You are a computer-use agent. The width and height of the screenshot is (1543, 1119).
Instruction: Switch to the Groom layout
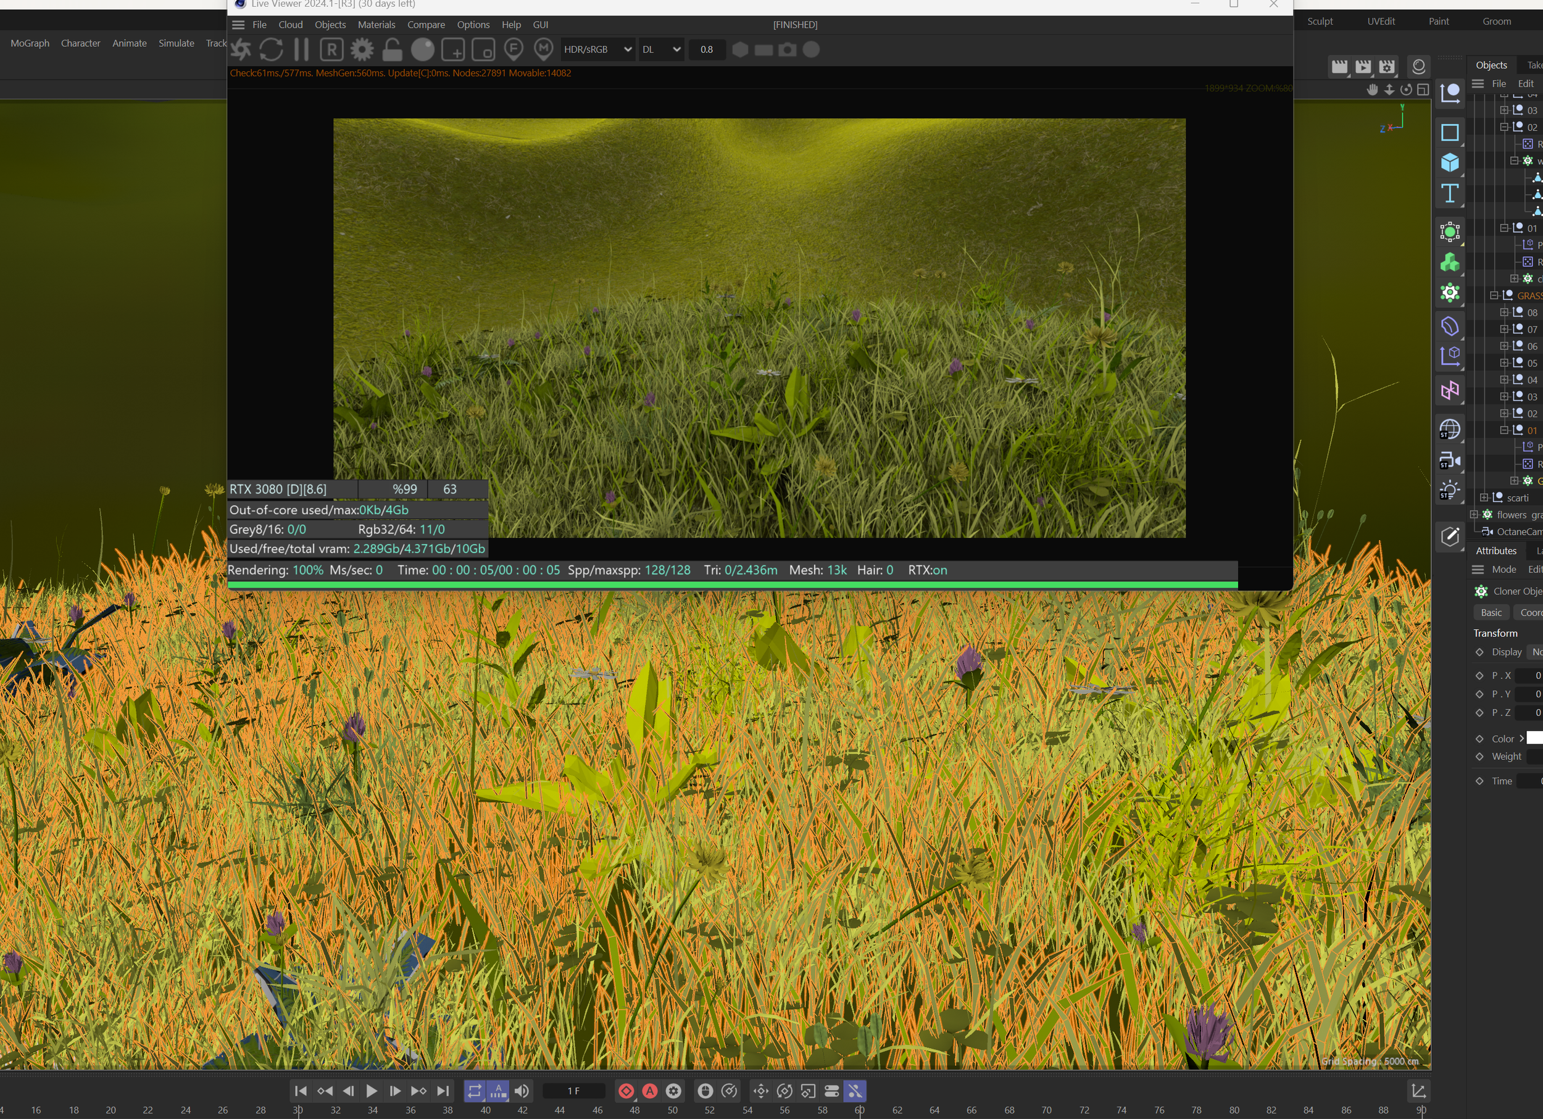click(1497, 21)
